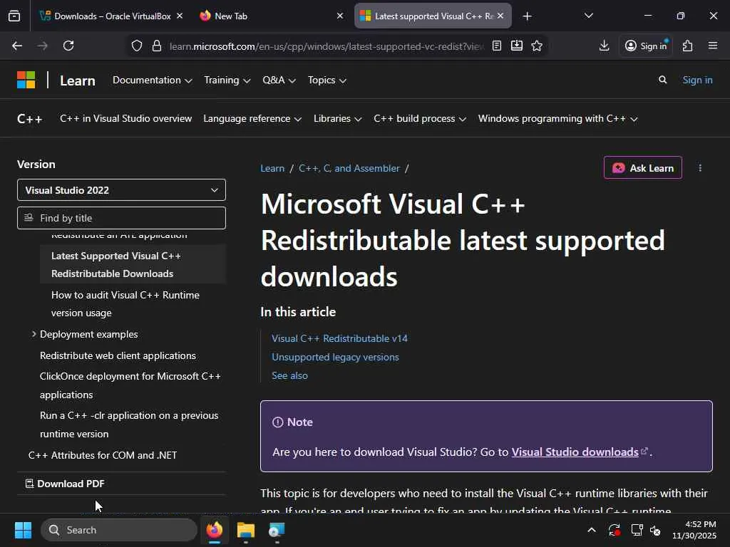Expand Training menu
Image resolution: width=730 pixels, height=547 pixels.
(x=227, y=80)
